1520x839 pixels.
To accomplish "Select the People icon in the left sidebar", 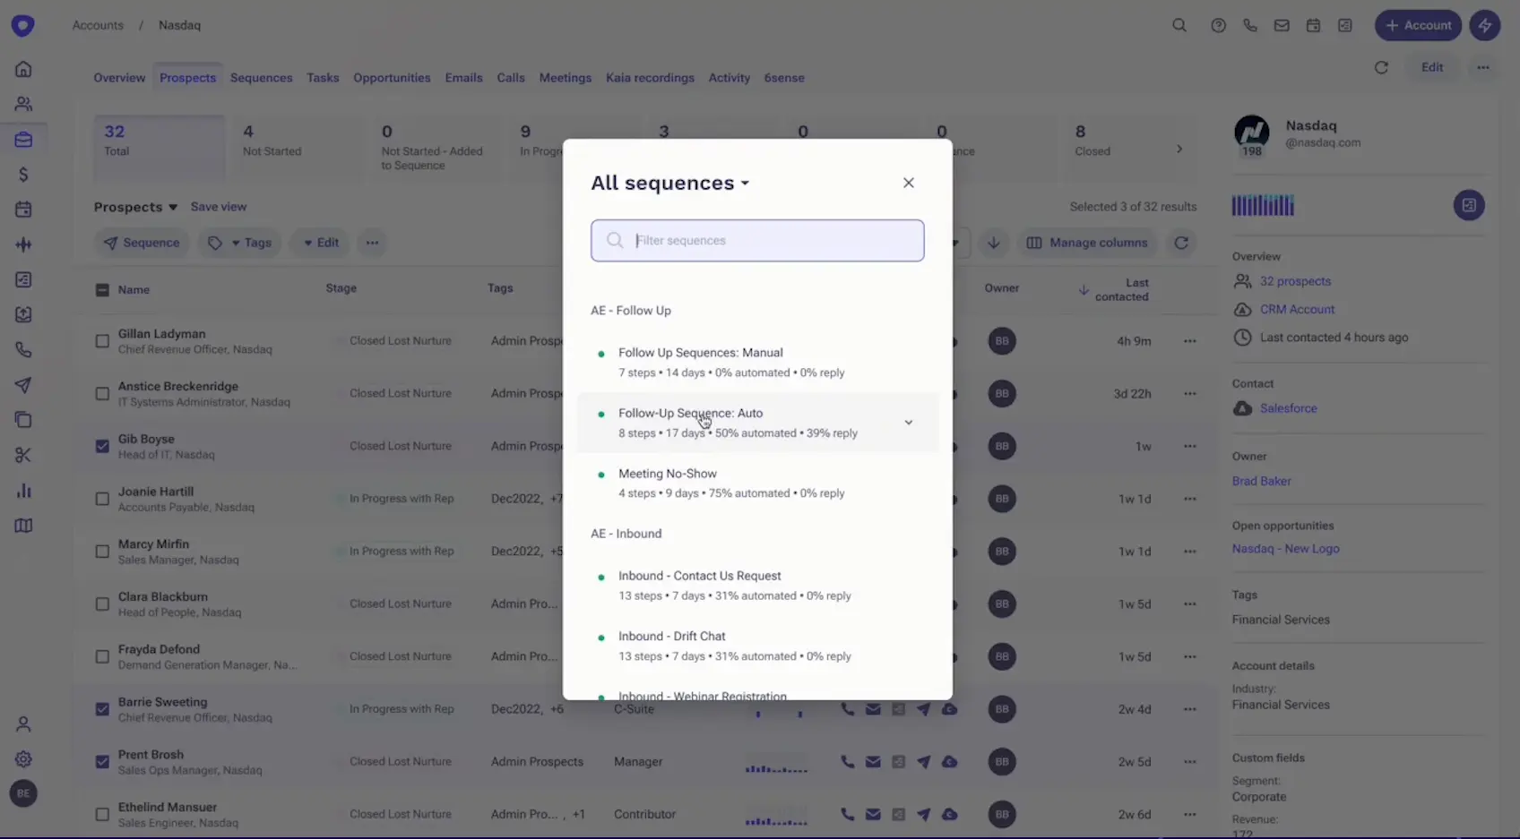I will [23, 104].
